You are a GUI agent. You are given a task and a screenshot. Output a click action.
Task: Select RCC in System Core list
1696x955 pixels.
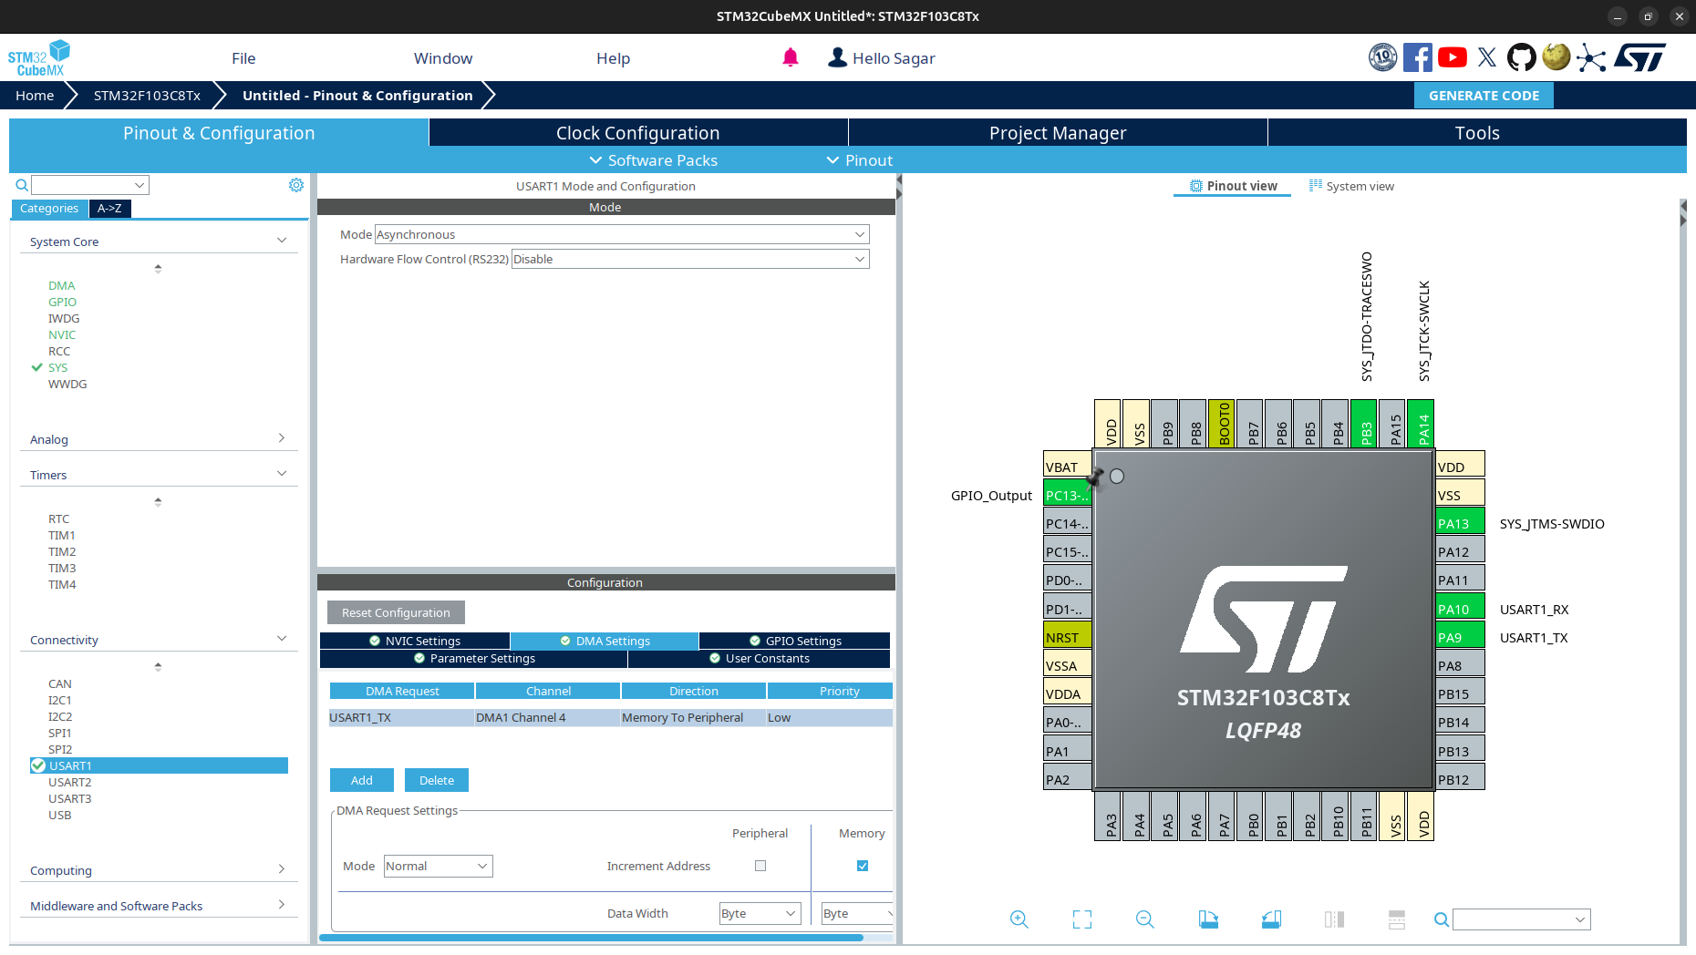[x=59, y=352]
